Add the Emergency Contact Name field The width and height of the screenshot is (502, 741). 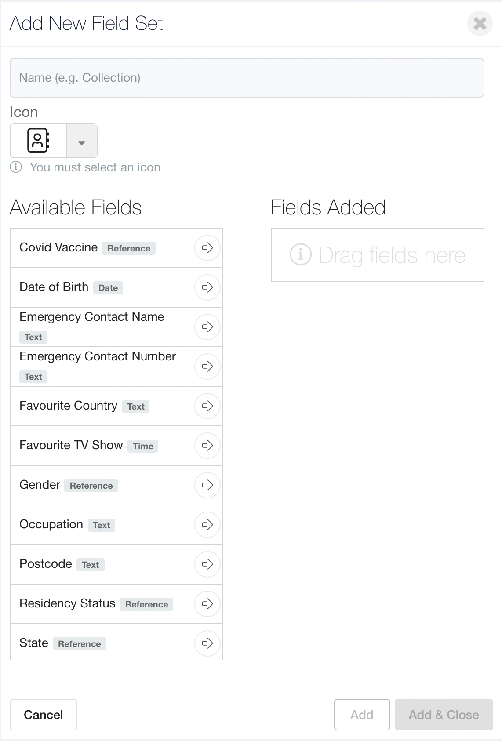(207, 327)
